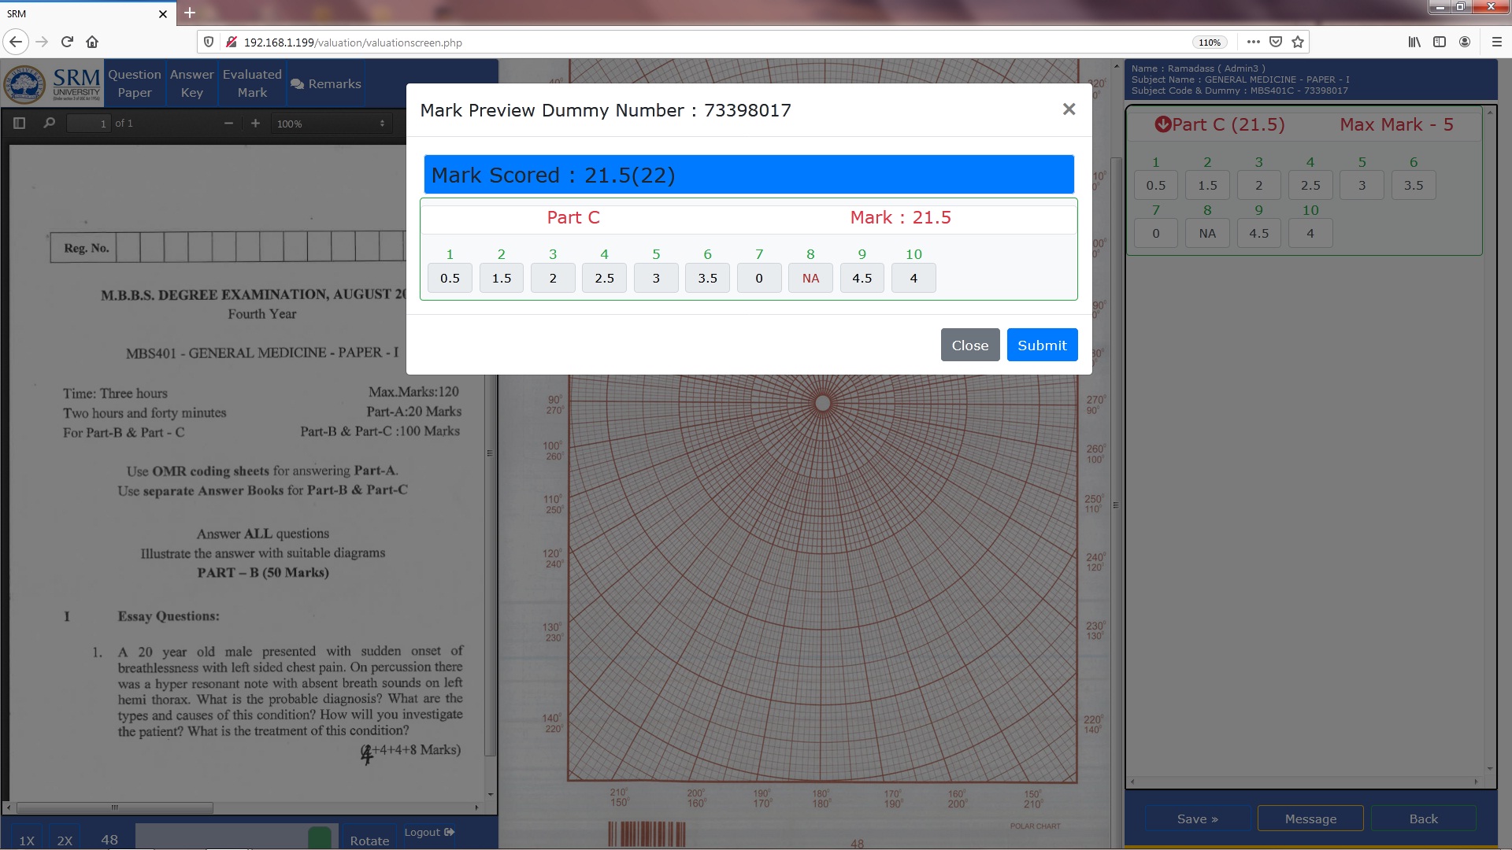The image size is (1512, 850).
Task: Click the Close button in Mark Preview
Action: (969, 345)
